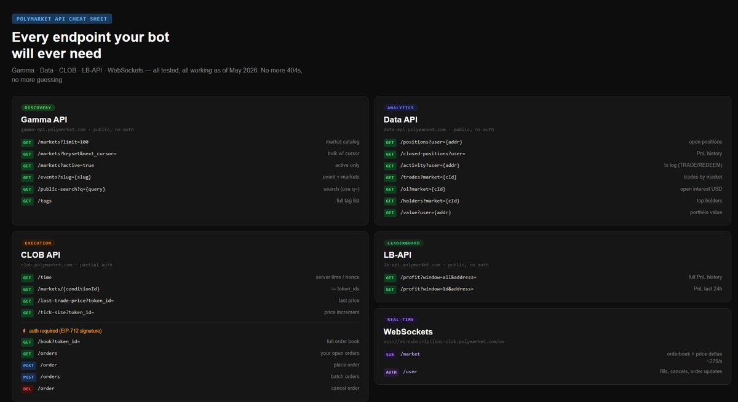This screenshot has height=402, width=738.
Task: Select the /markets?limit=100 endpoint
Action: pyautogui.click(x=63, y=142)
